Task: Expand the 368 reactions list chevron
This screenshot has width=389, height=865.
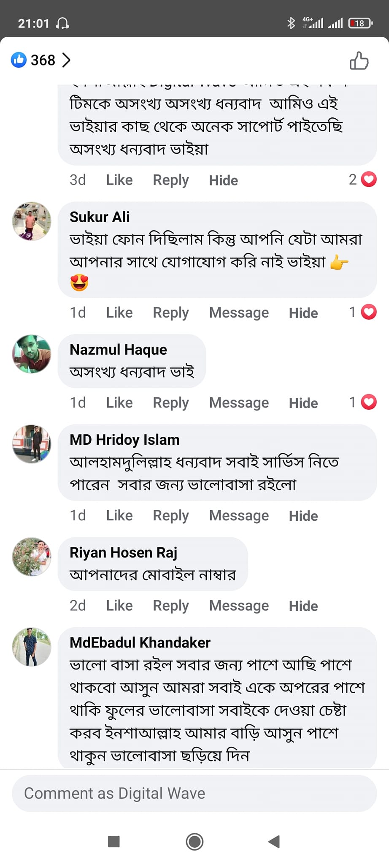Action: click(66, 60)
